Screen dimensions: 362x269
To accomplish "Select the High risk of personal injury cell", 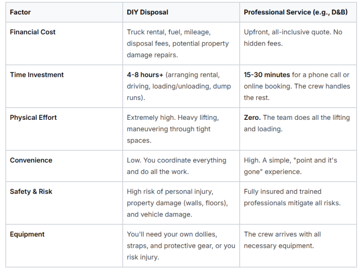I will pos(181,203).
